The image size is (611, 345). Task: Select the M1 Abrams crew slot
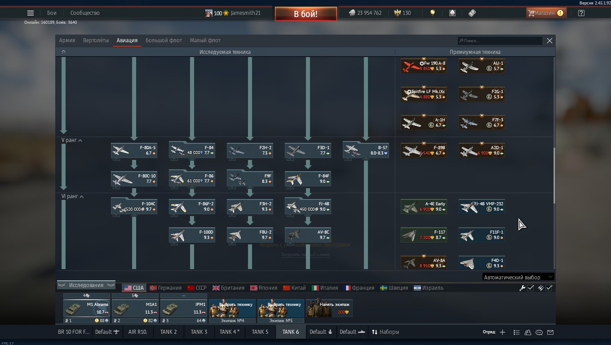coord(87,308)
